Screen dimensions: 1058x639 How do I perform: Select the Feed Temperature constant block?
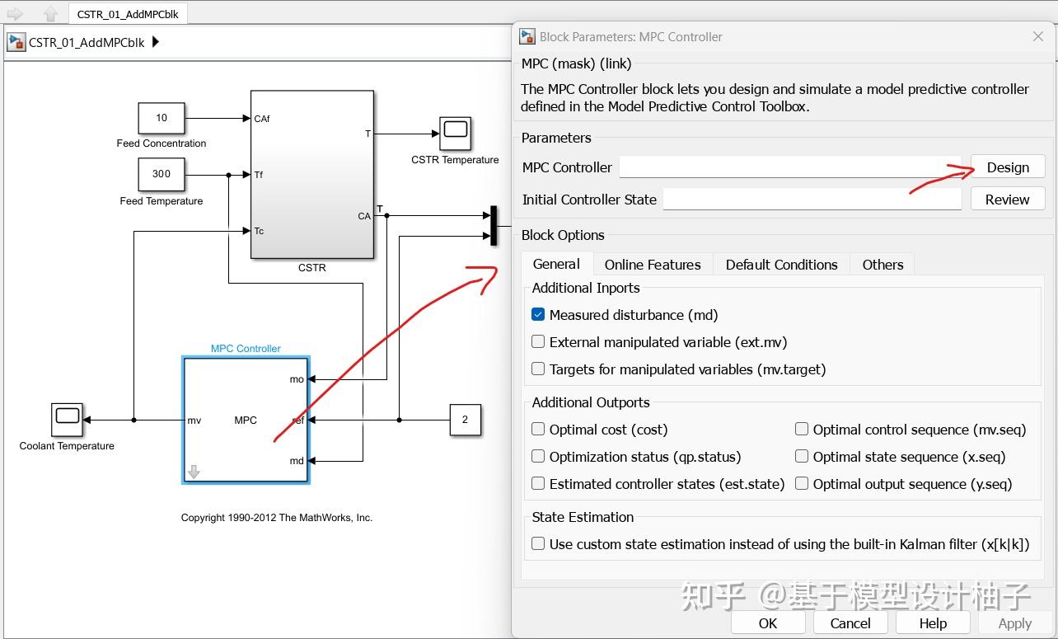161,174
